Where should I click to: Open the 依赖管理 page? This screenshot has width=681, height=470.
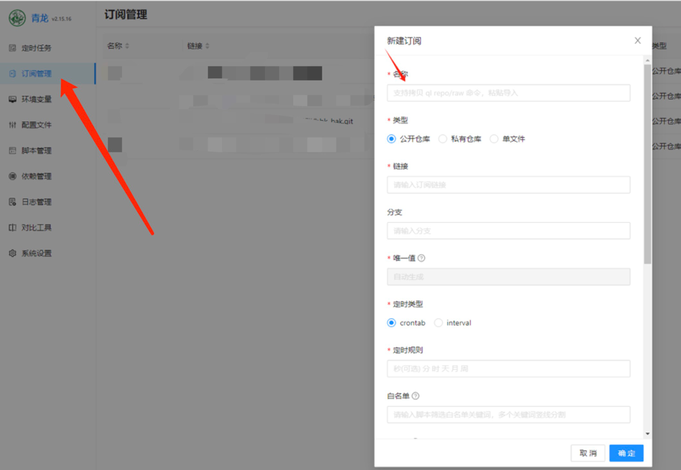tap(36, 176)
